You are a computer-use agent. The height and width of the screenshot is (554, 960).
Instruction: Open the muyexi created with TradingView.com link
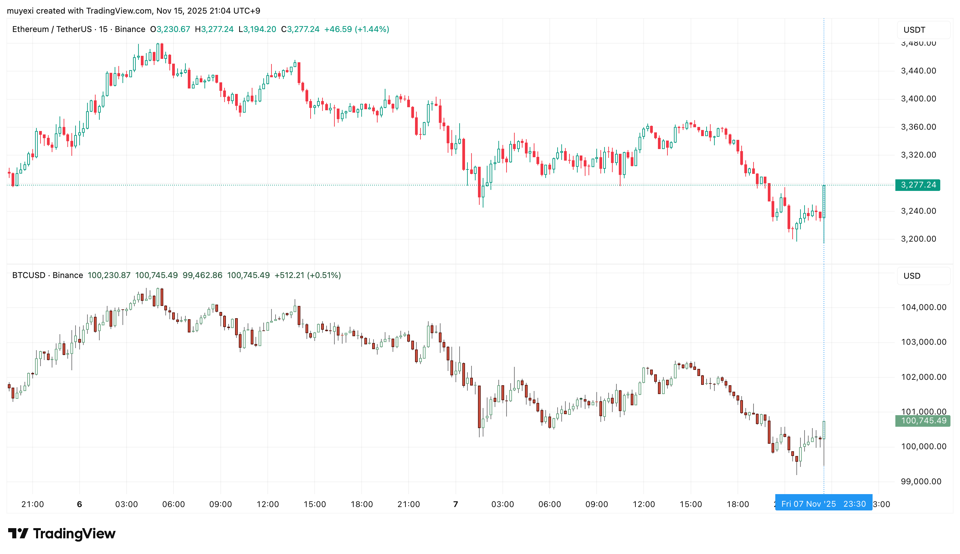coord(133,11)
